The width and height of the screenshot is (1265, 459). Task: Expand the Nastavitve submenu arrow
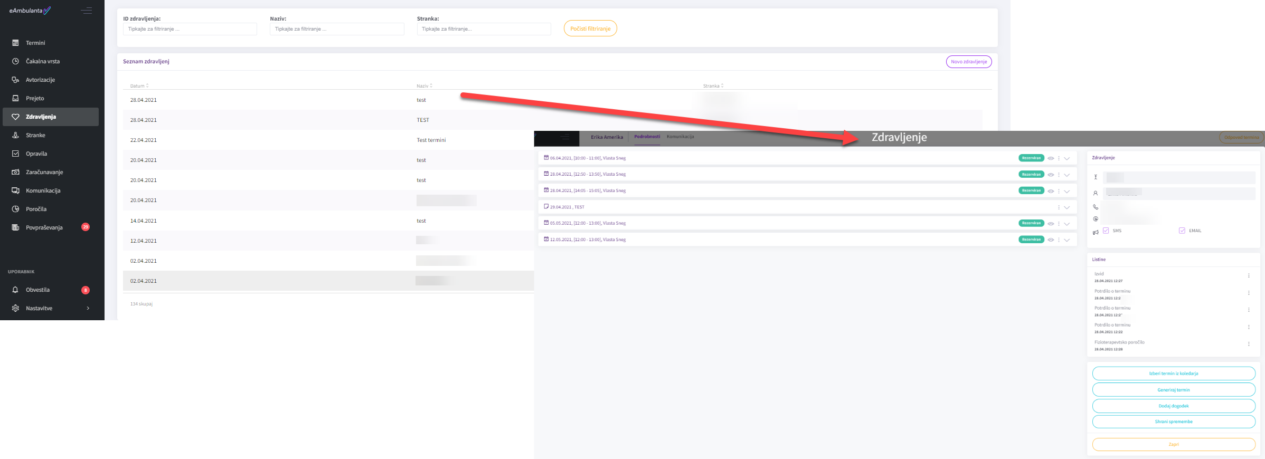click(x=88, y=308)
